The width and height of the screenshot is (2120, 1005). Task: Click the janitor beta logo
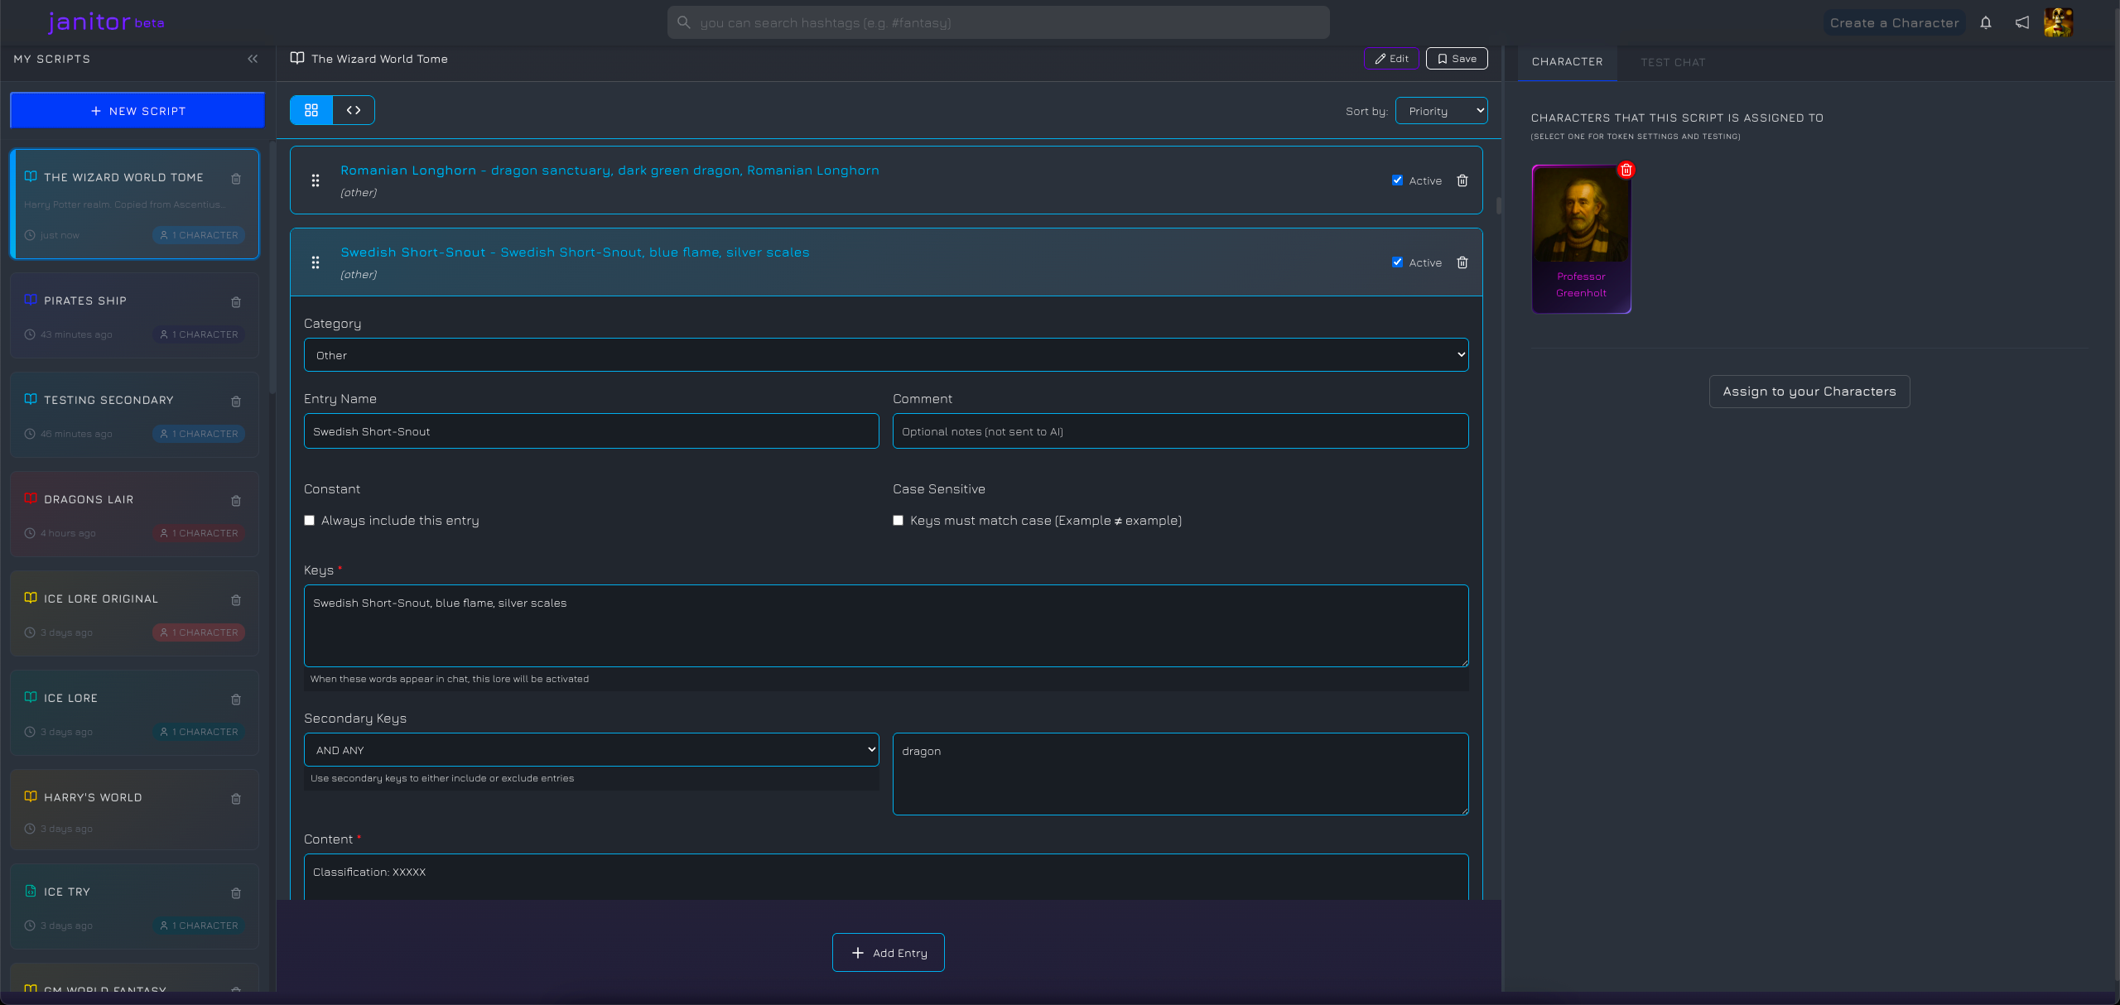pyautogui.click(x=105, y=22)
